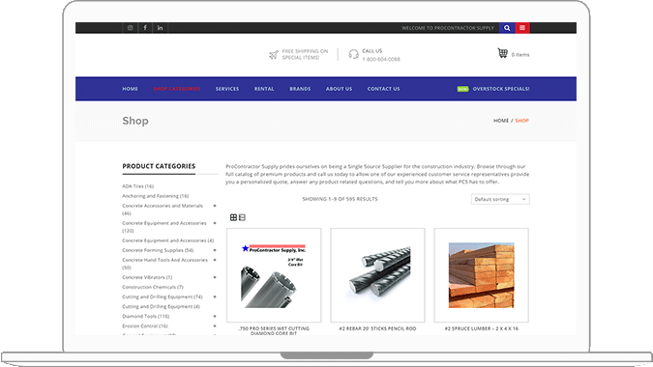Expand Concrete Accessories and Materials category
This screenshot has height=367, width=653.
(x=215, y=206)
